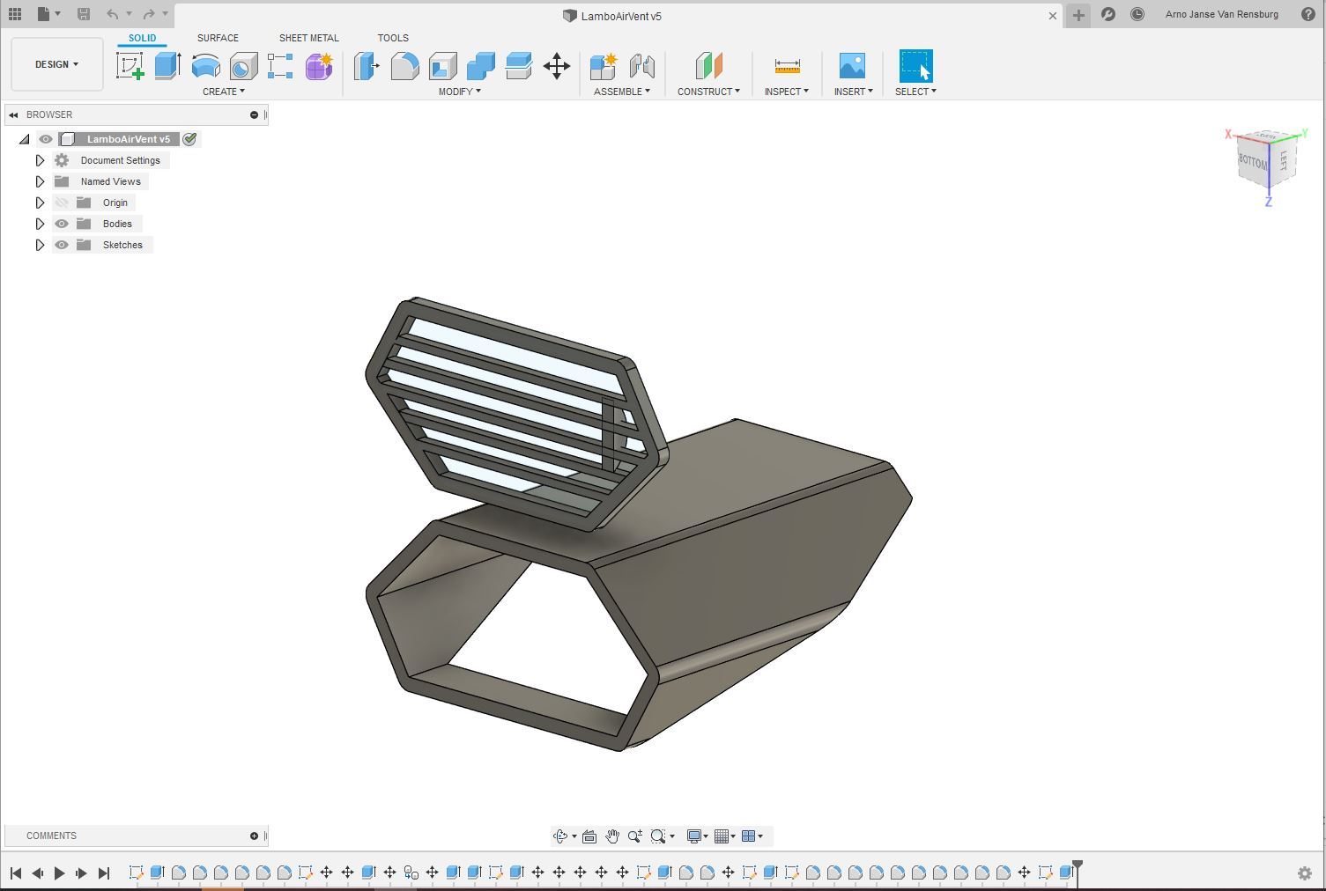Click the Insert image icon
The width and height of the screenshot is (1326, 891).
click(852, 66)
